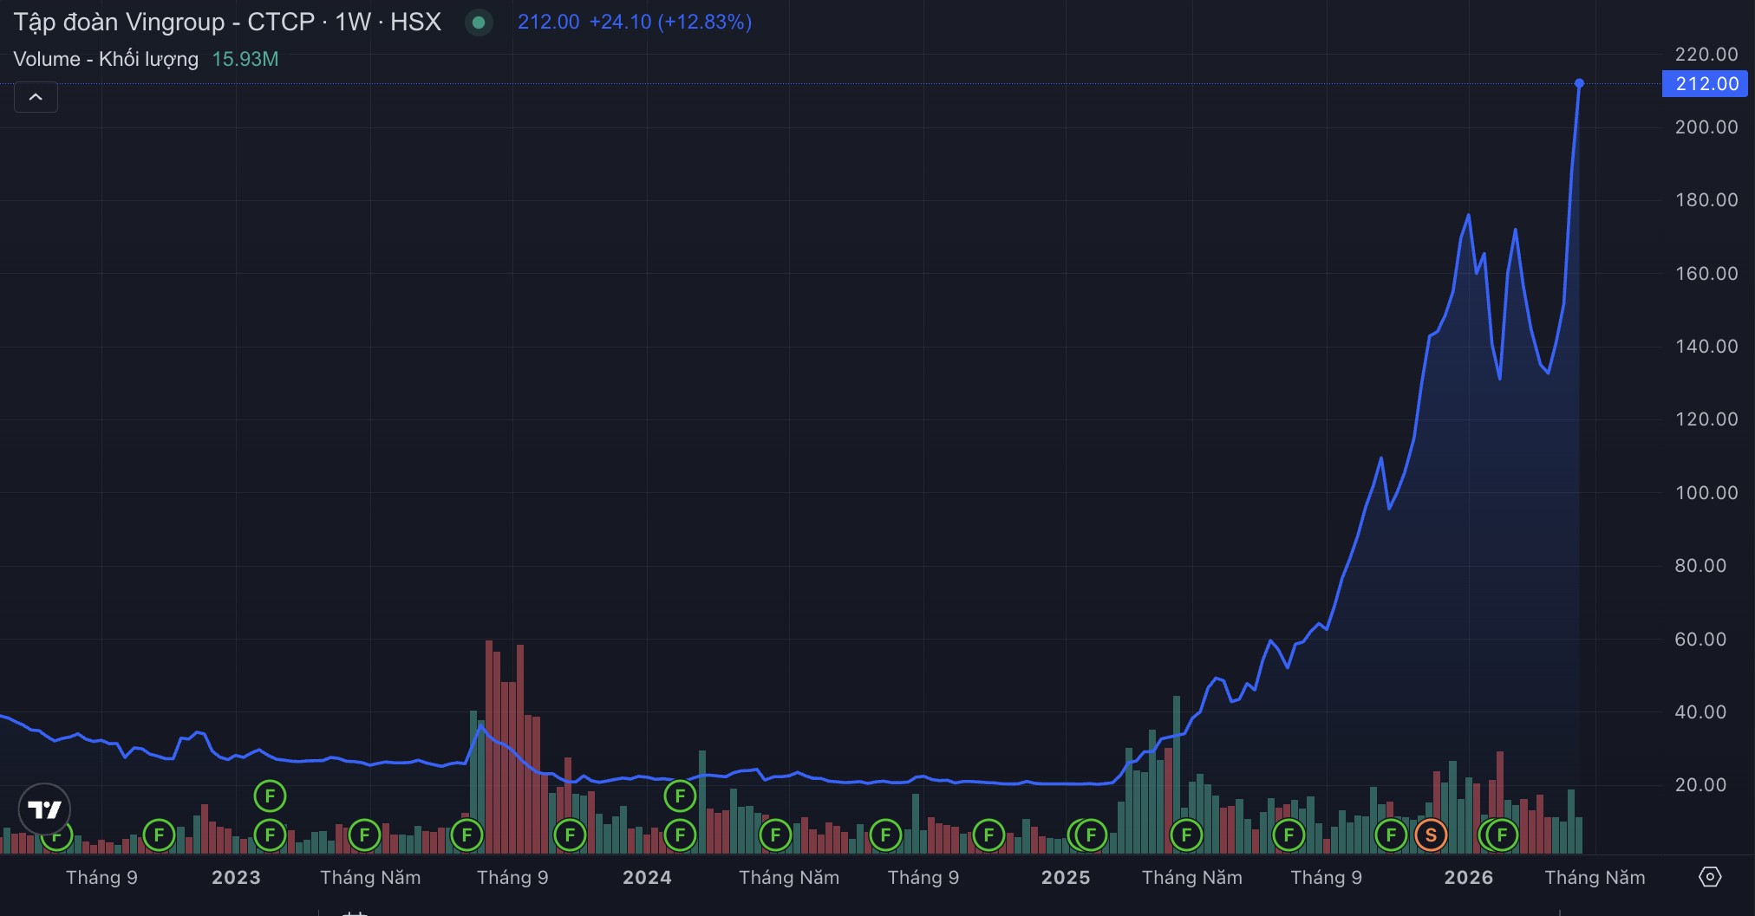The width and height of the screenshot is (1755, 916).
Task: Open lower F marker stacked right of 2023
Action: (270, 835)
